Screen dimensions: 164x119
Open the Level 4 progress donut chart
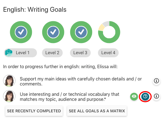pyautogui.click(x=109, y=32)
